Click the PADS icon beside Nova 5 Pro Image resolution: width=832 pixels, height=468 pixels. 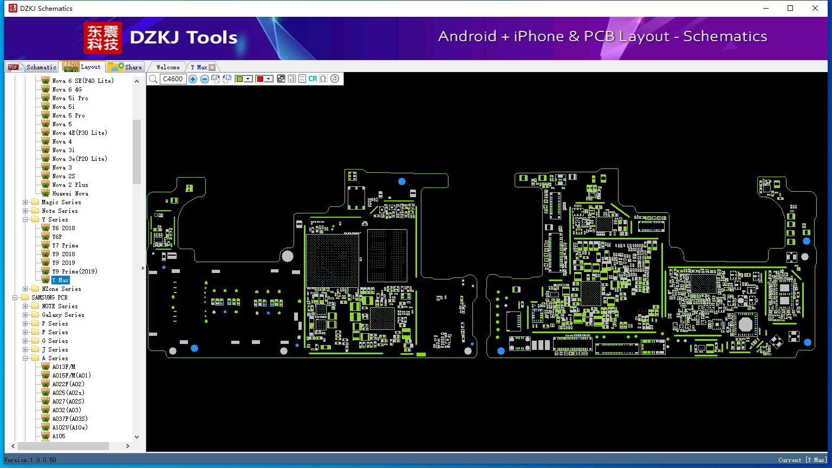pyautogui.click(x=45, y=115)
